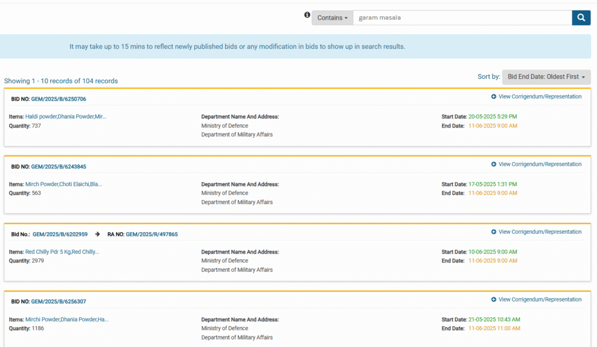The width and height of the screenshot is (597, 347).
Task: Open the Haldi powder, Dhania Powder items link
Action: click(66, 117)
